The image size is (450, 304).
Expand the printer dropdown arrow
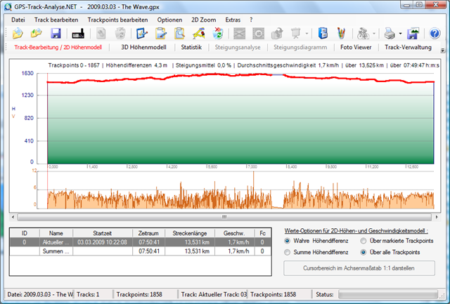(399, 33)
